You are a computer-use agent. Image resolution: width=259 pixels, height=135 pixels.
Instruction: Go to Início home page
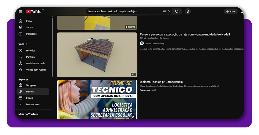29,21
